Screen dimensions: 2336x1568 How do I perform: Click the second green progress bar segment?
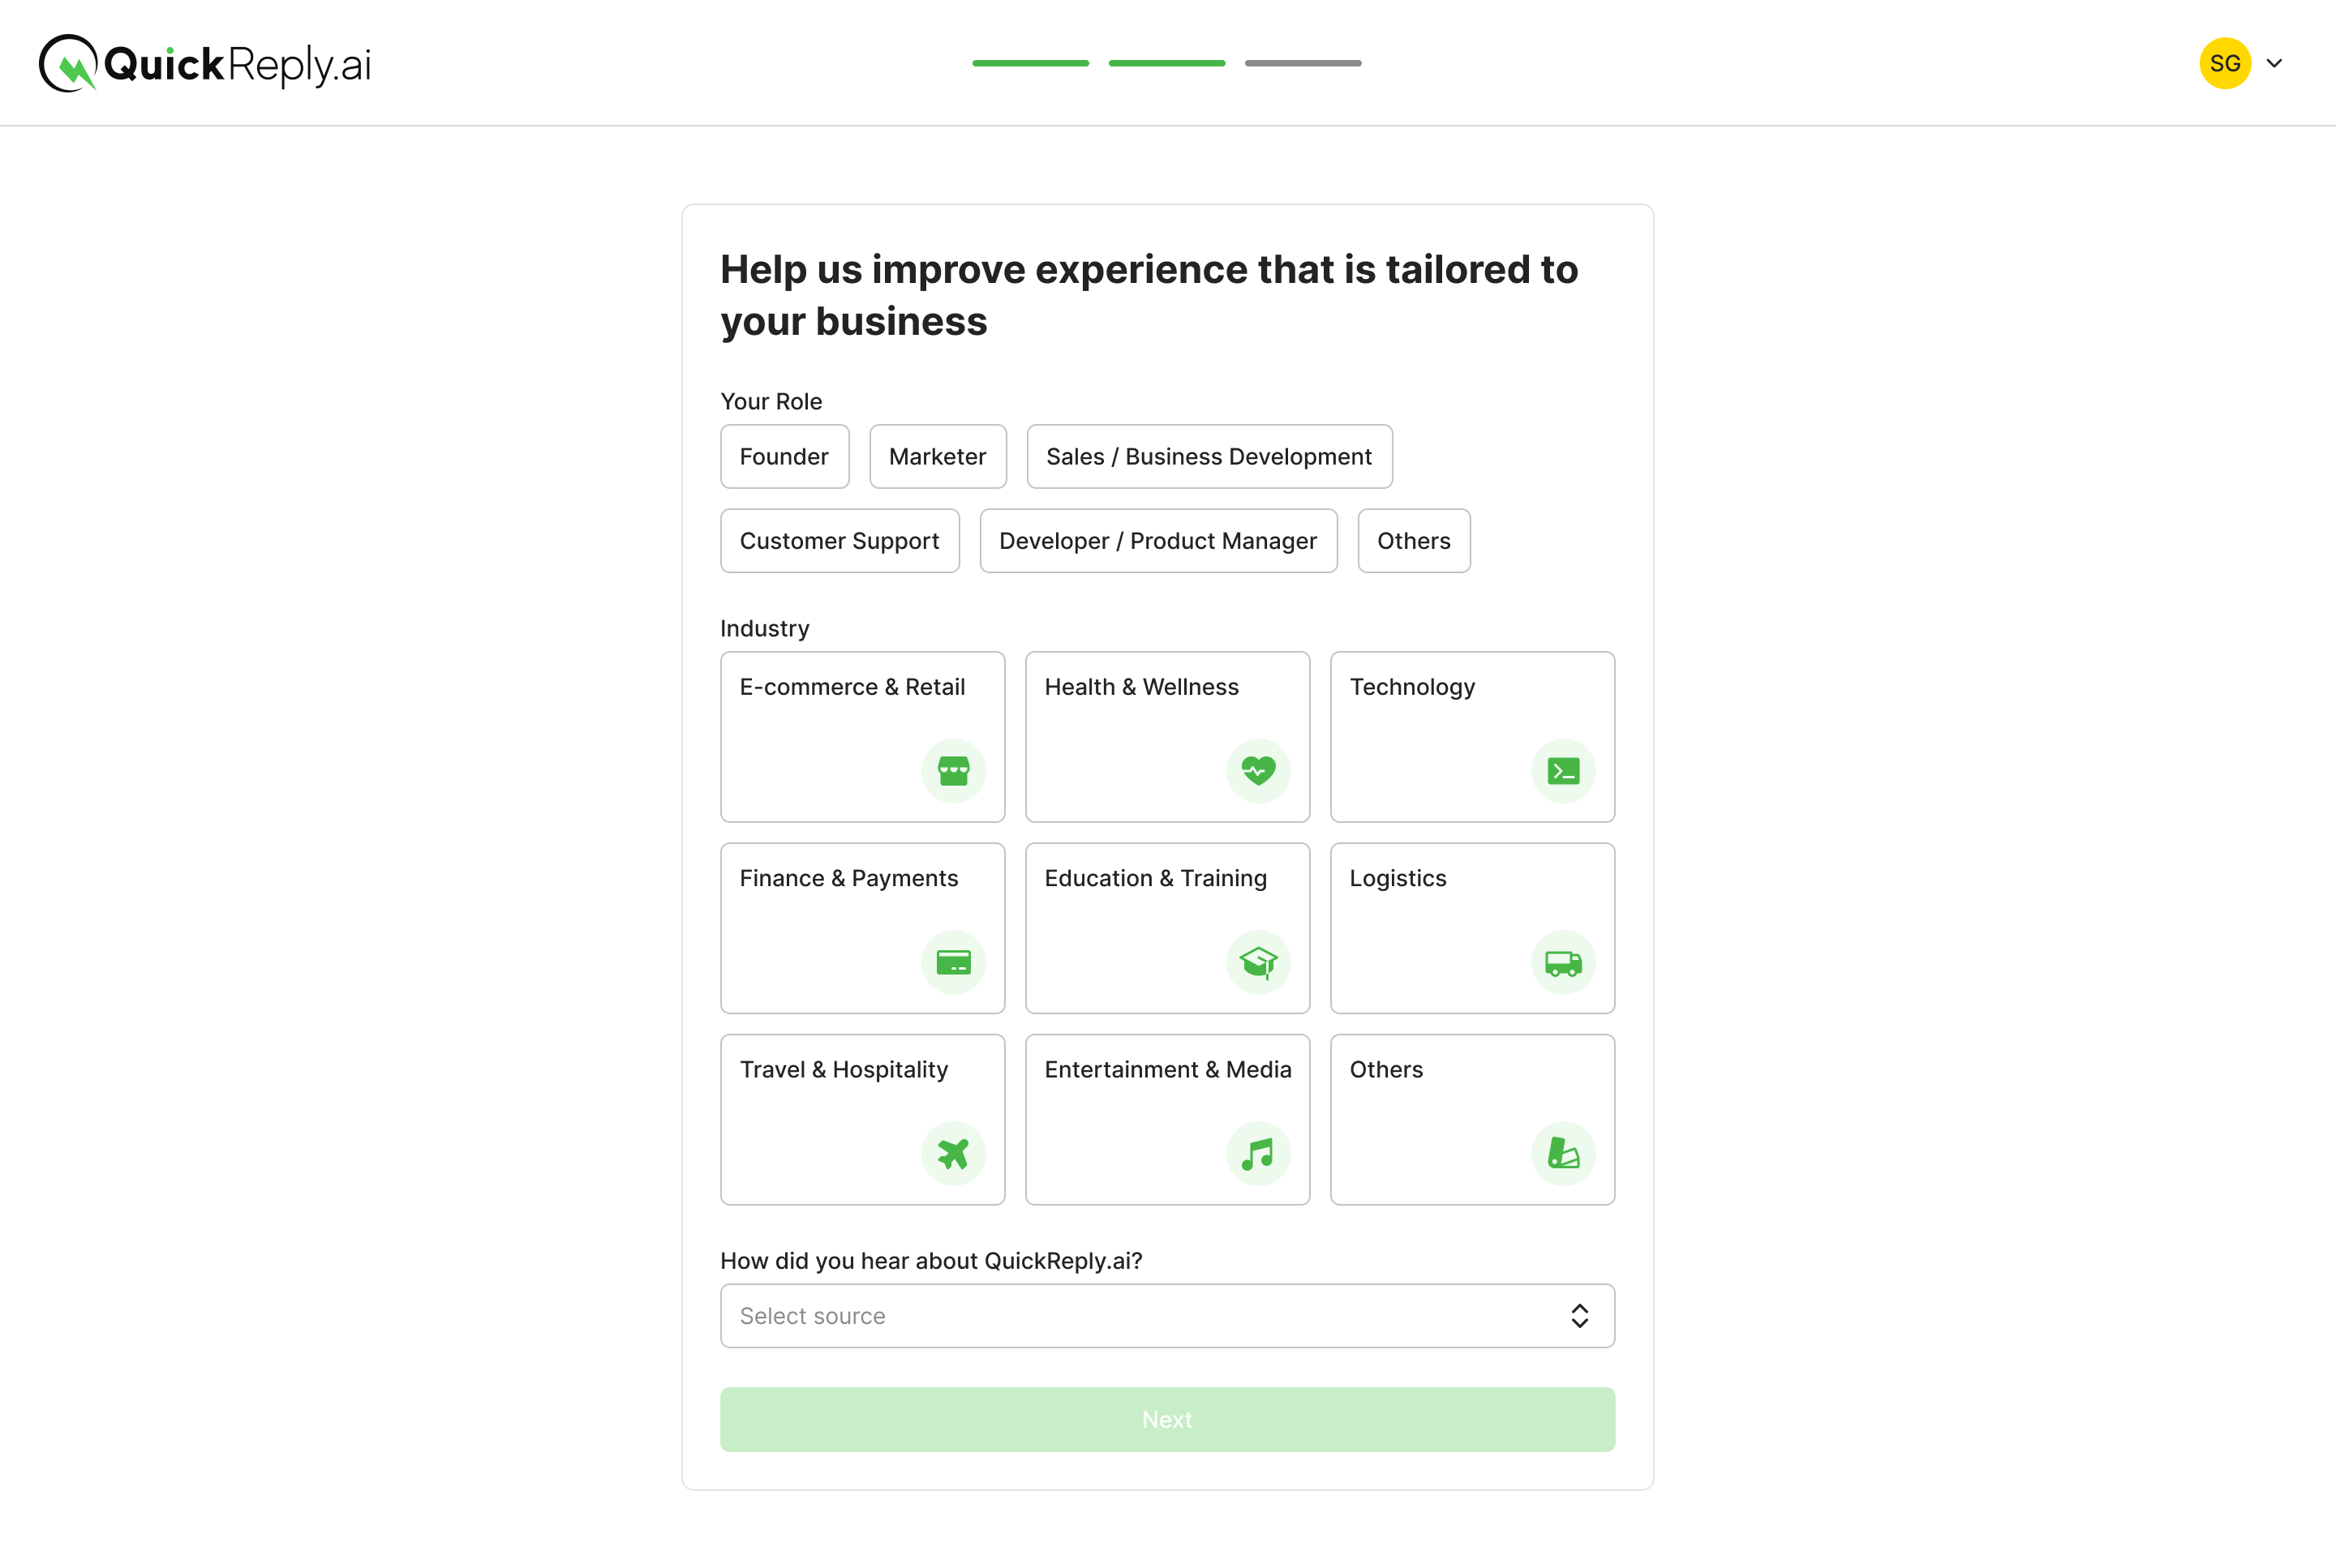click(1166, 63)
